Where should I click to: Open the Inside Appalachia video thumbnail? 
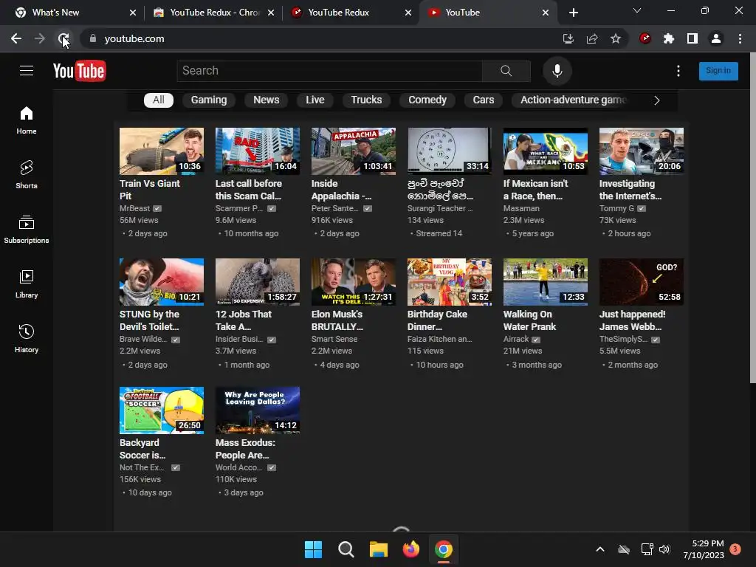(354, 151)
